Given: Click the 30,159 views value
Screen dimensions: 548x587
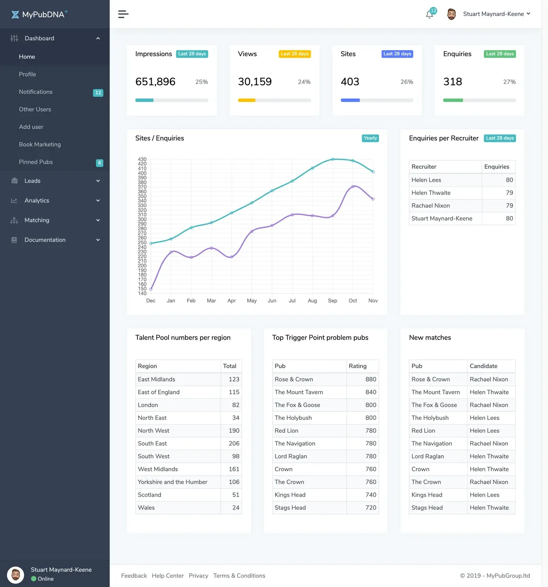Looking at the screenshot, I should (255, 82).
